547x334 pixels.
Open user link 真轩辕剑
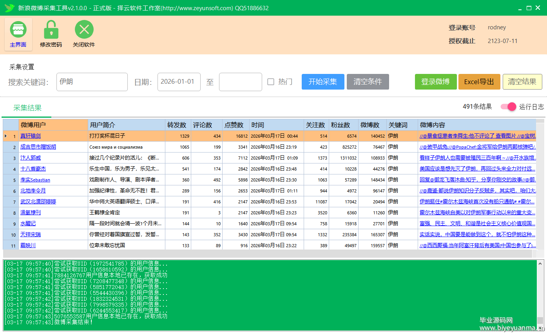coord(31,136)
